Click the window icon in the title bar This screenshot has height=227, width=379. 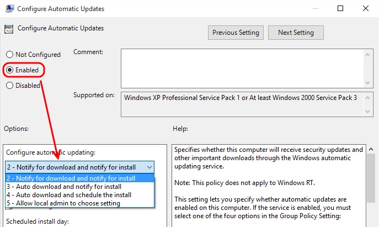[9, 9]
